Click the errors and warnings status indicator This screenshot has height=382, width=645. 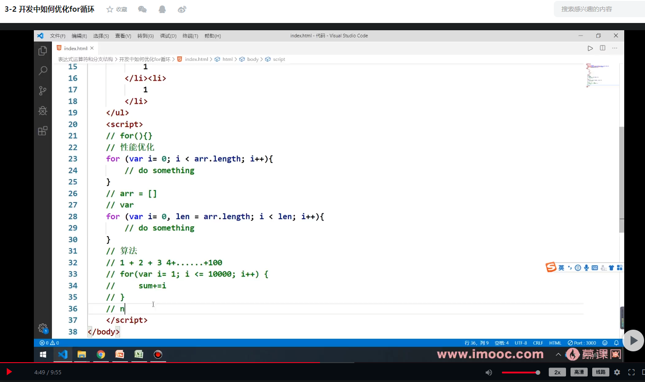pyautogui.click(x=49, y=343)
